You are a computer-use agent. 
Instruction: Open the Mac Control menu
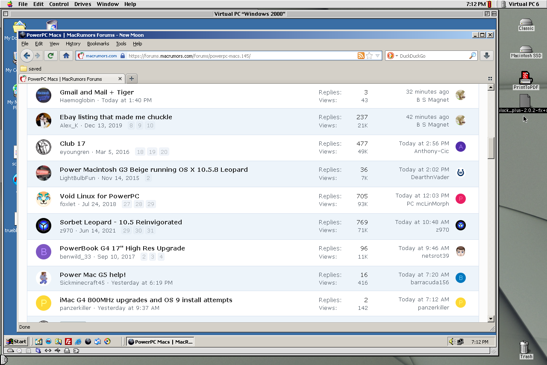click(x=59, y=4)
